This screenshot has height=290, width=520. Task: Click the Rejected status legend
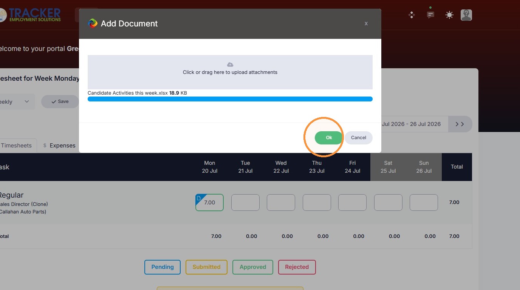(x=297, y=267)
